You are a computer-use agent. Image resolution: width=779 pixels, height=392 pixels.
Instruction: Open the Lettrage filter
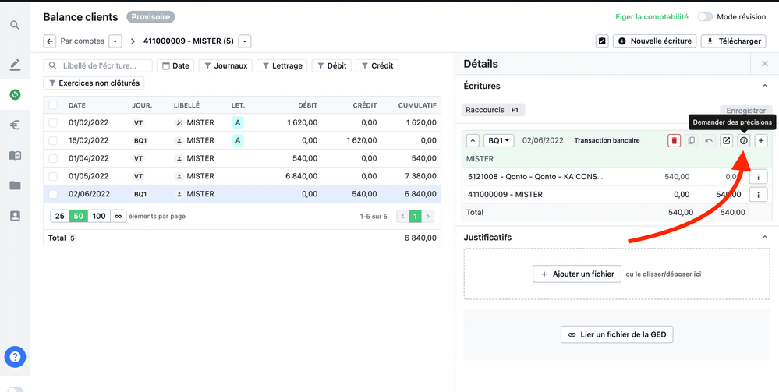pyautogui.click(x=282, y=66)
